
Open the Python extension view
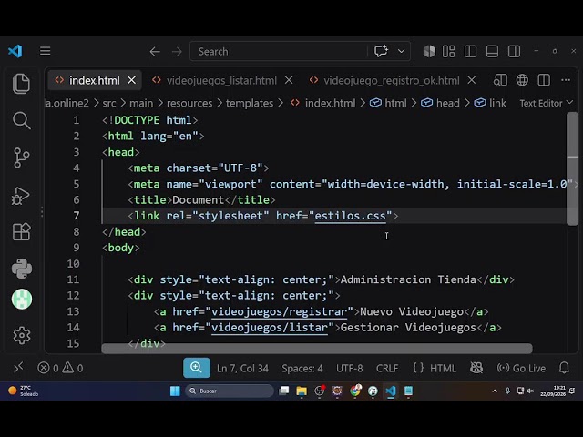pos(22,269)
